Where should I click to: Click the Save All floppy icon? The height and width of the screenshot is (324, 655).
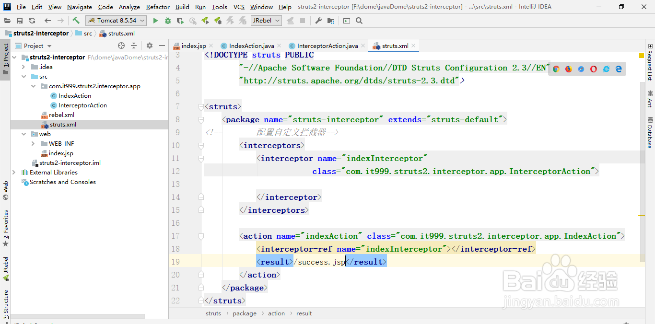20,21
